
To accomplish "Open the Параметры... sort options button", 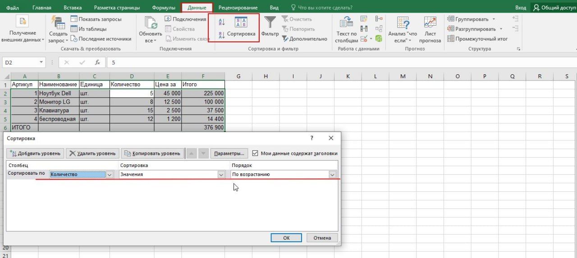I will pyautogui.click(x=229, y=153).
